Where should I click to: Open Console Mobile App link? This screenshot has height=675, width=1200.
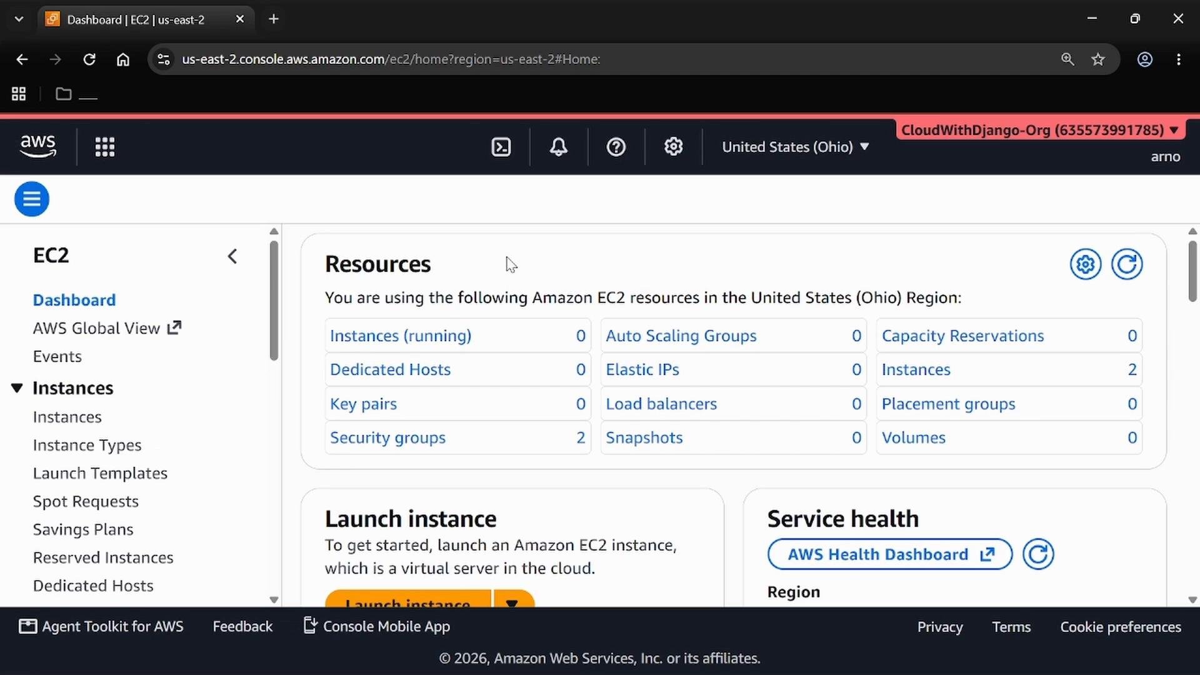[376, 626]
